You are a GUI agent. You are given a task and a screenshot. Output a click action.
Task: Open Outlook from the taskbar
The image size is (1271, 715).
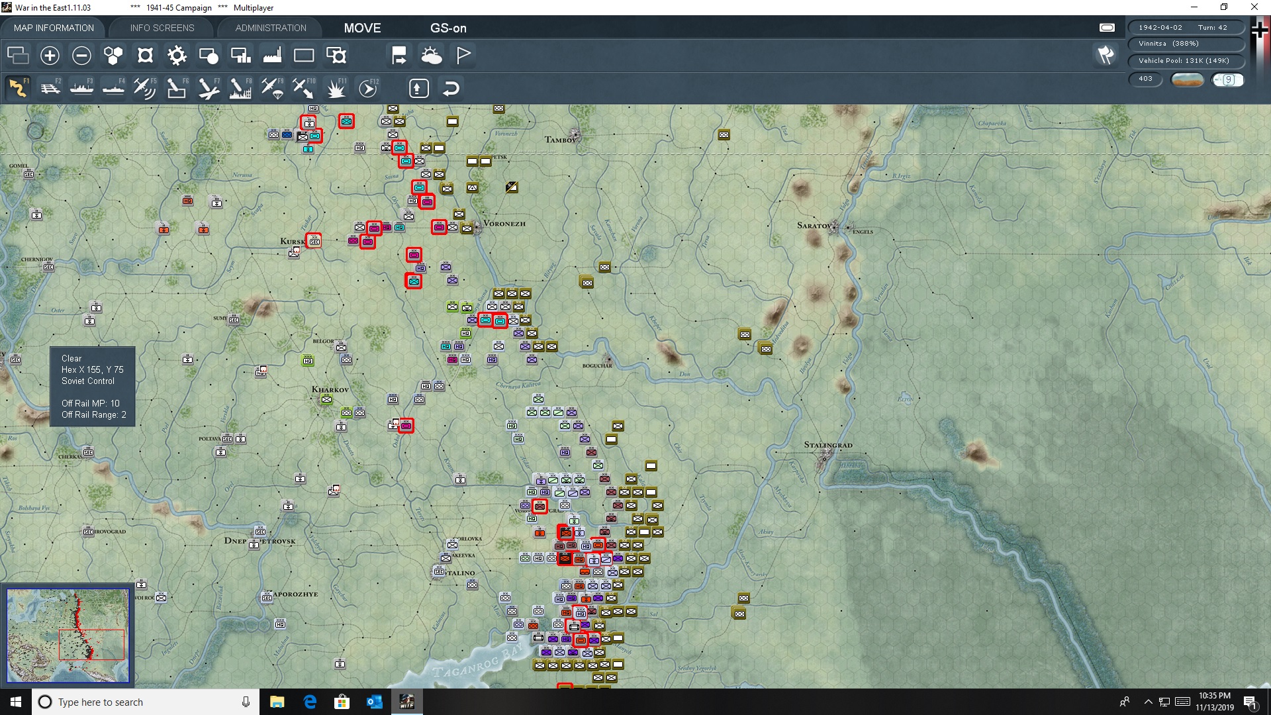tap(374, 702)
